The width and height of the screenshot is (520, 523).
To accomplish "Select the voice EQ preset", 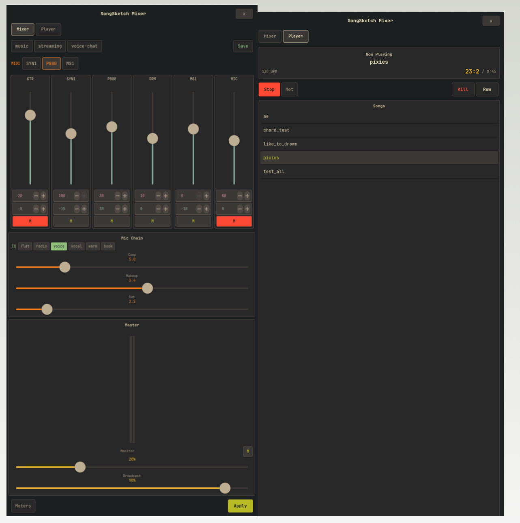I will coord(59,246).
